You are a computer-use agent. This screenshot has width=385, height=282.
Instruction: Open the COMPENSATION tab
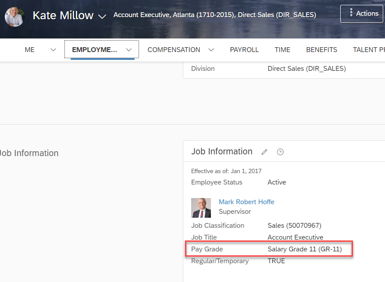(x=174, y=50)
